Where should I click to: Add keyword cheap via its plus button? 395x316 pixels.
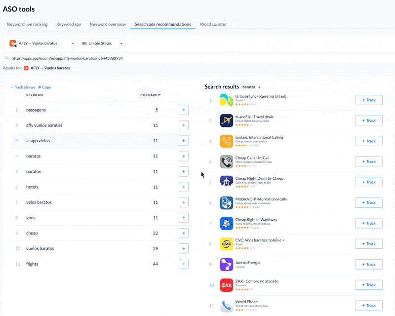coord(184,233)
